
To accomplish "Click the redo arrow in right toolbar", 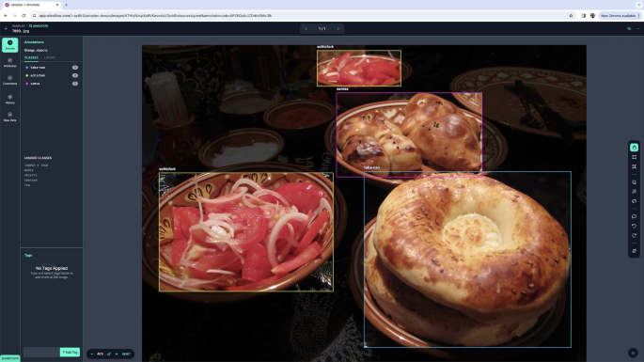I will (635, 235).
